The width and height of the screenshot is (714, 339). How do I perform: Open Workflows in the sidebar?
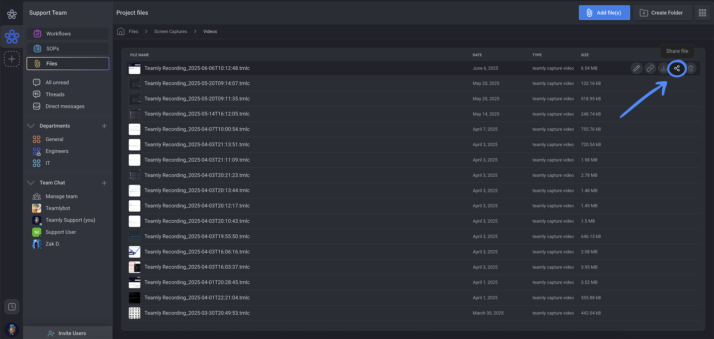(68, 34)
